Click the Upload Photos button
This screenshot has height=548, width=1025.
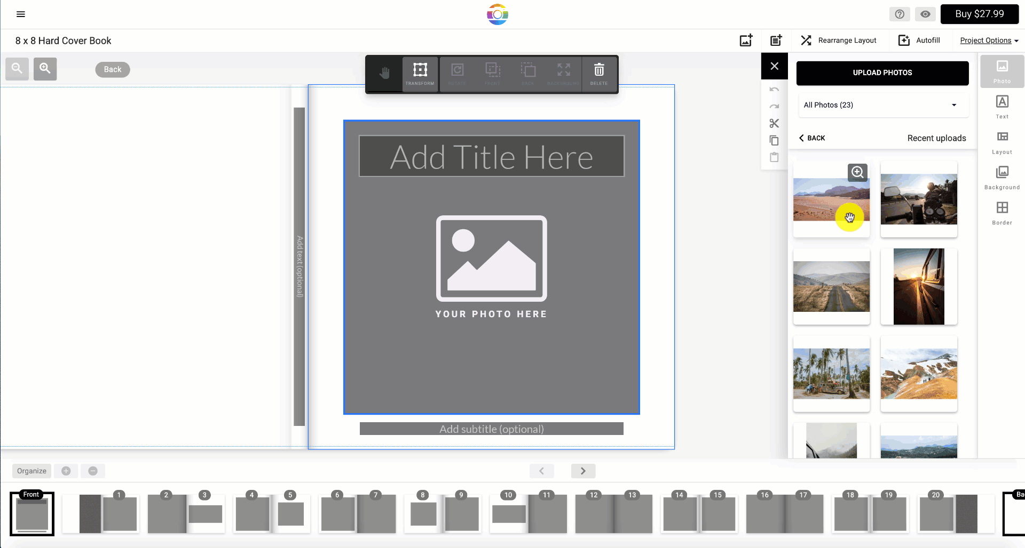882,73
